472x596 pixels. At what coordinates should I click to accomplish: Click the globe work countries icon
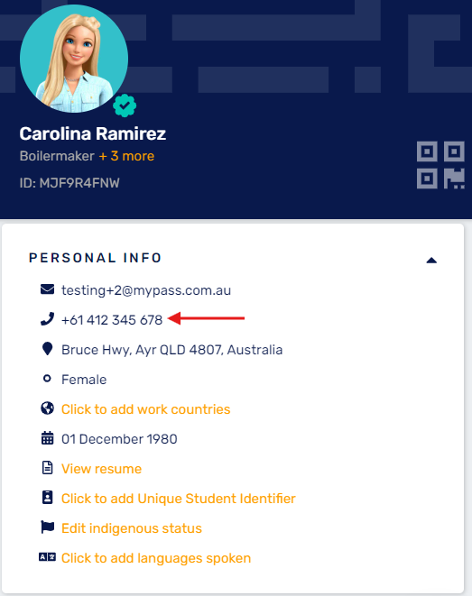pyautogui.click(x=47, y=408)
